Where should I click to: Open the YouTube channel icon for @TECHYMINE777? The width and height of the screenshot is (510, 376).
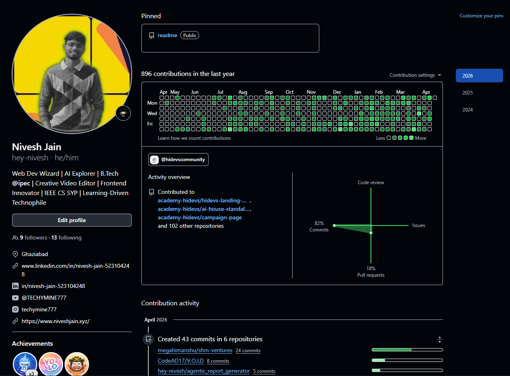pyautogui.click(x=15, y=298)
